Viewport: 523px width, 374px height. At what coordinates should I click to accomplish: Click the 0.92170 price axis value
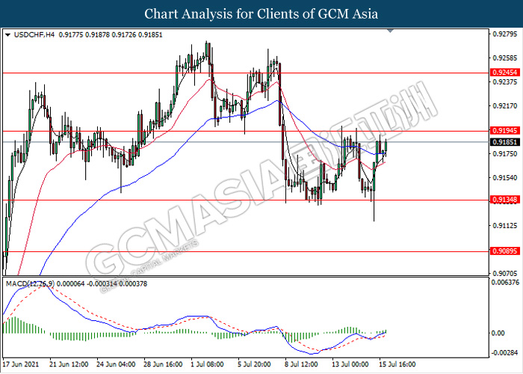(505, 106)
